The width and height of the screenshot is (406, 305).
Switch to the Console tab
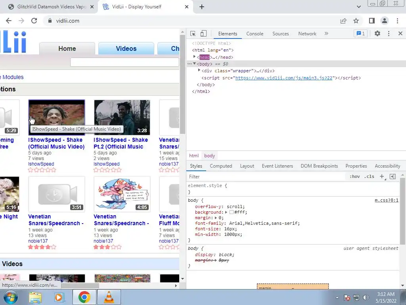(x=255, y=34)
